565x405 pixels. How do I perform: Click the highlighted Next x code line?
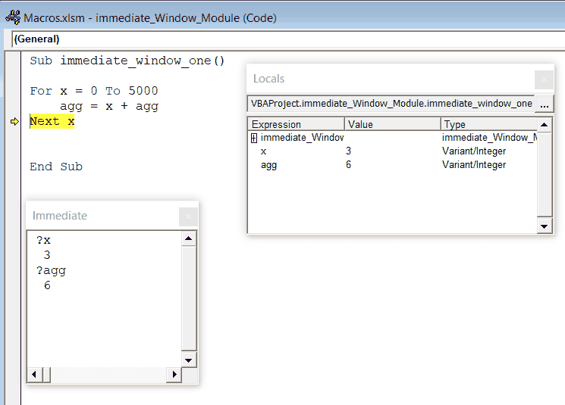[x=52, y=122]
